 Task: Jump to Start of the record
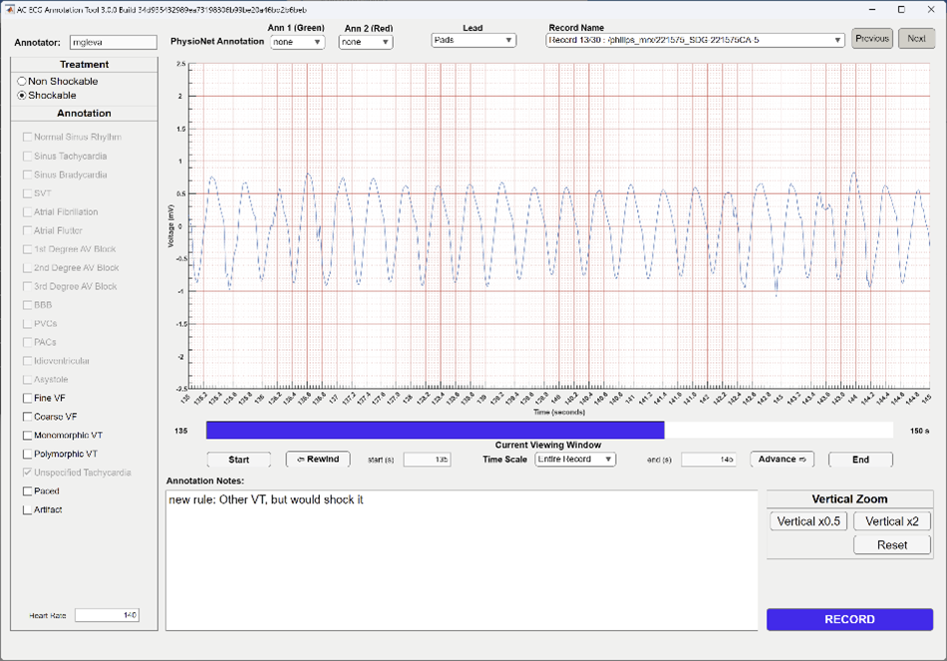[x=238, y=460]
